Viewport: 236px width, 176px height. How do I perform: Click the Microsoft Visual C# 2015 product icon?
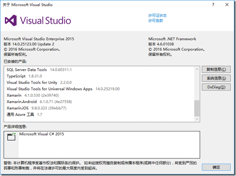11,136
